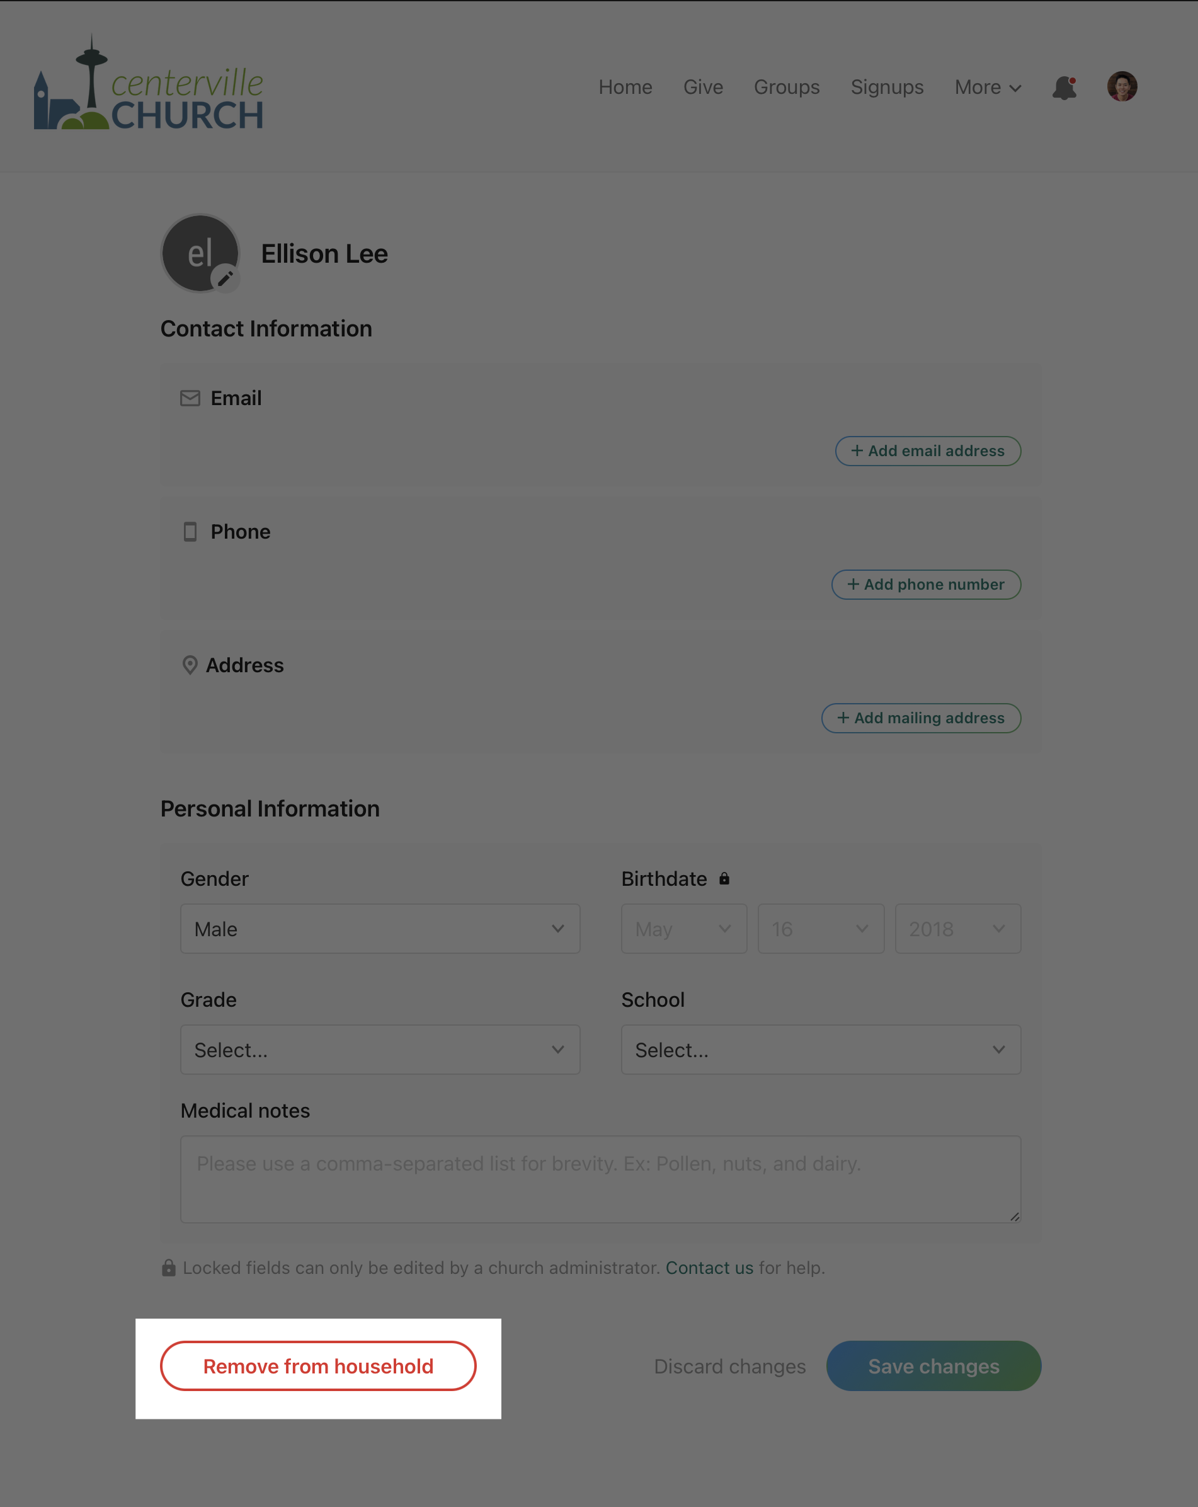1198x1507 pixels.
Task: Click the Birthdate lock icon
Action: (x=724, y=880)
